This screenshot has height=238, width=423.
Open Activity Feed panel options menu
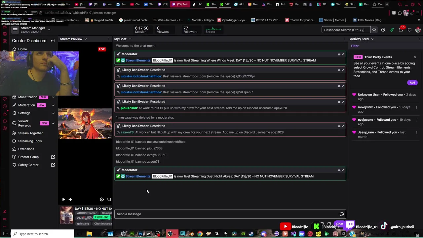pyautogui.click(x=419, y=39)
